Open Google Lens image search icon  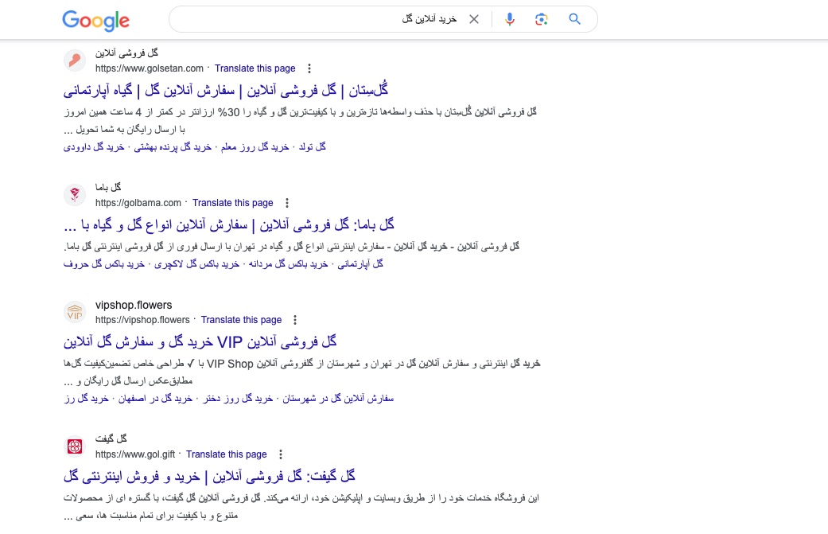541,19
